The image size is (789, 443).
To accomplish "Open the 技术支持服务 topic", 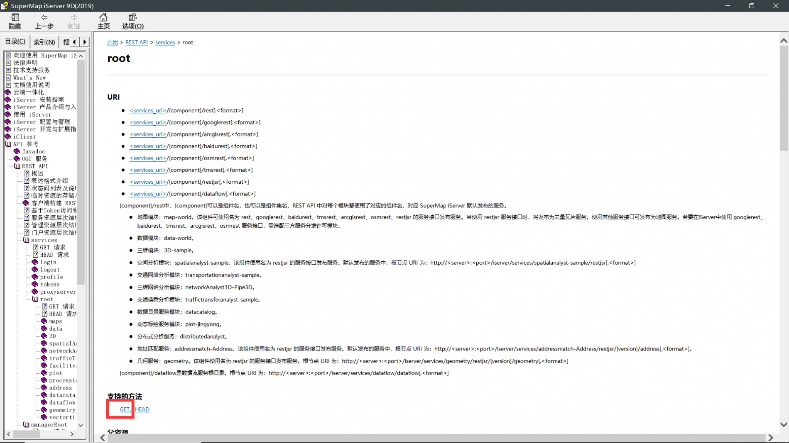I will click(x=31, y=70).
